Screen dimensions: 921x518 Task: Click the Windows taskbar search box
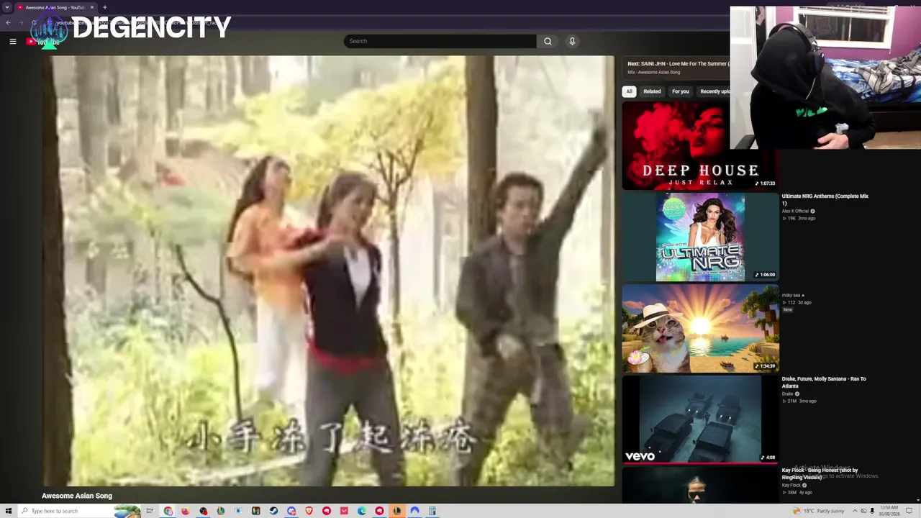click(x=79, y=511)
